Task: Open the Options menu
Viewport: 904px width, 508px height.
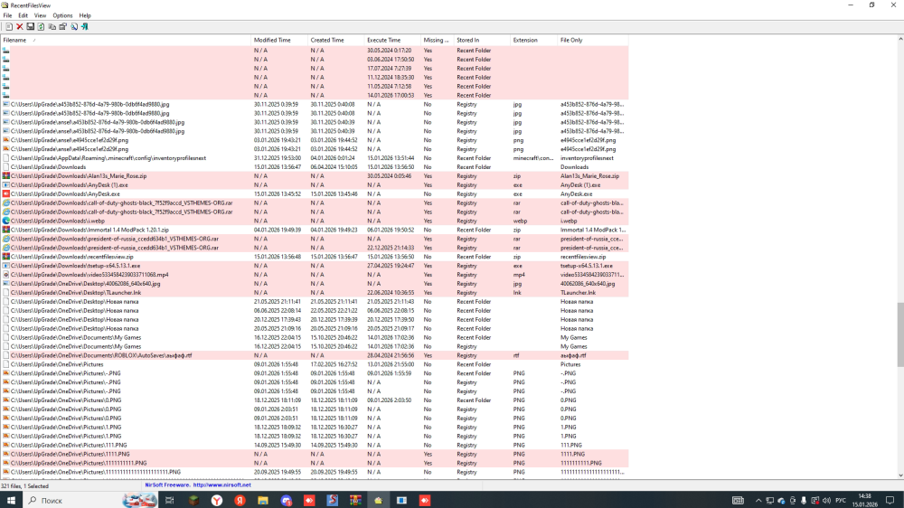Action: click(x=63, y=15)
